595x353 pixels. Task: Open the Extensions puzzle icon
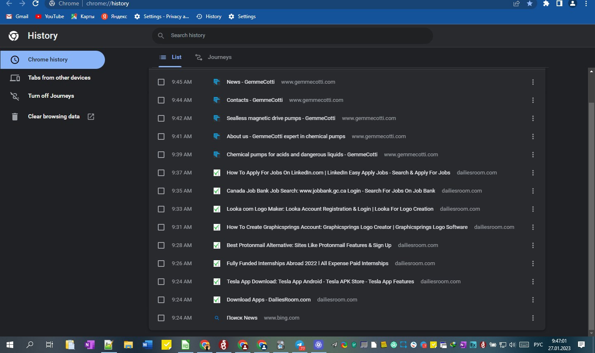click(546, 4)
